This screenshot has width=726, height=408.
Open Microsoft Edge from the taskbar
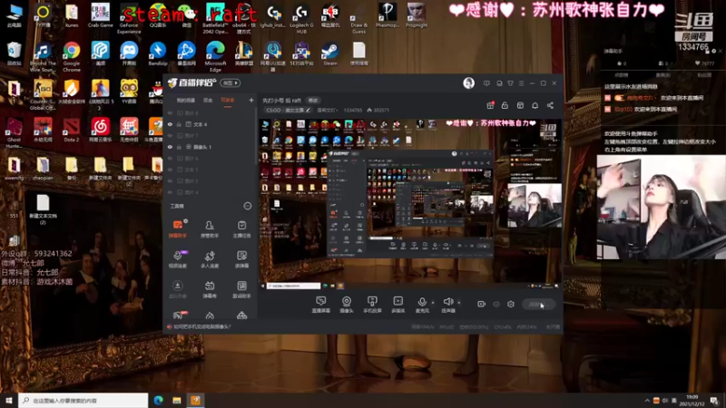[x=158, y=400]
